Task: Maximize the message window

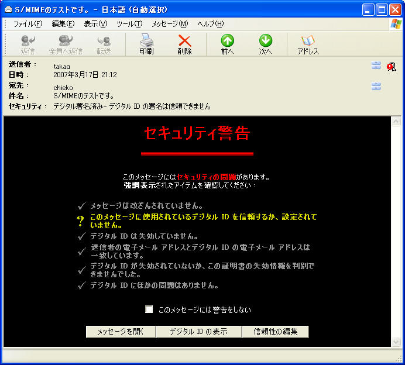Action: coord(382,10)
